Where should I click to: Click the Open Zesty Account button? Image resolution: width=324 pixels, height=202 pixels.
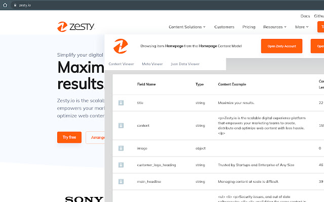(281, 46)
